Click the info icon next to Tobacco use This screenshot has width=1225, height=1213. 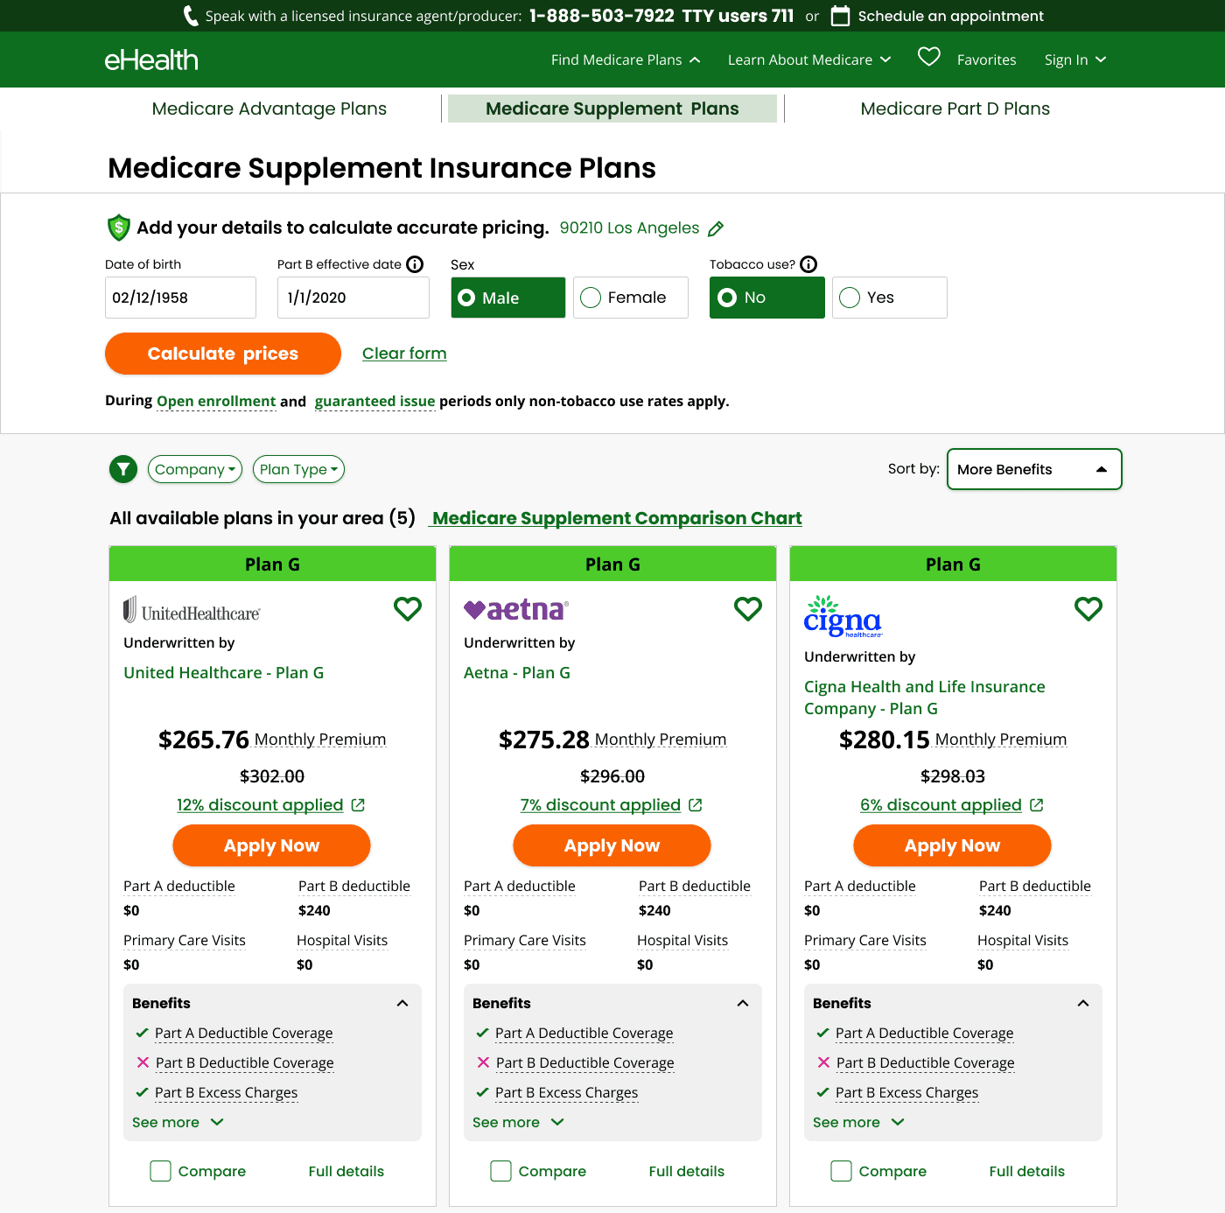(809, 264)
